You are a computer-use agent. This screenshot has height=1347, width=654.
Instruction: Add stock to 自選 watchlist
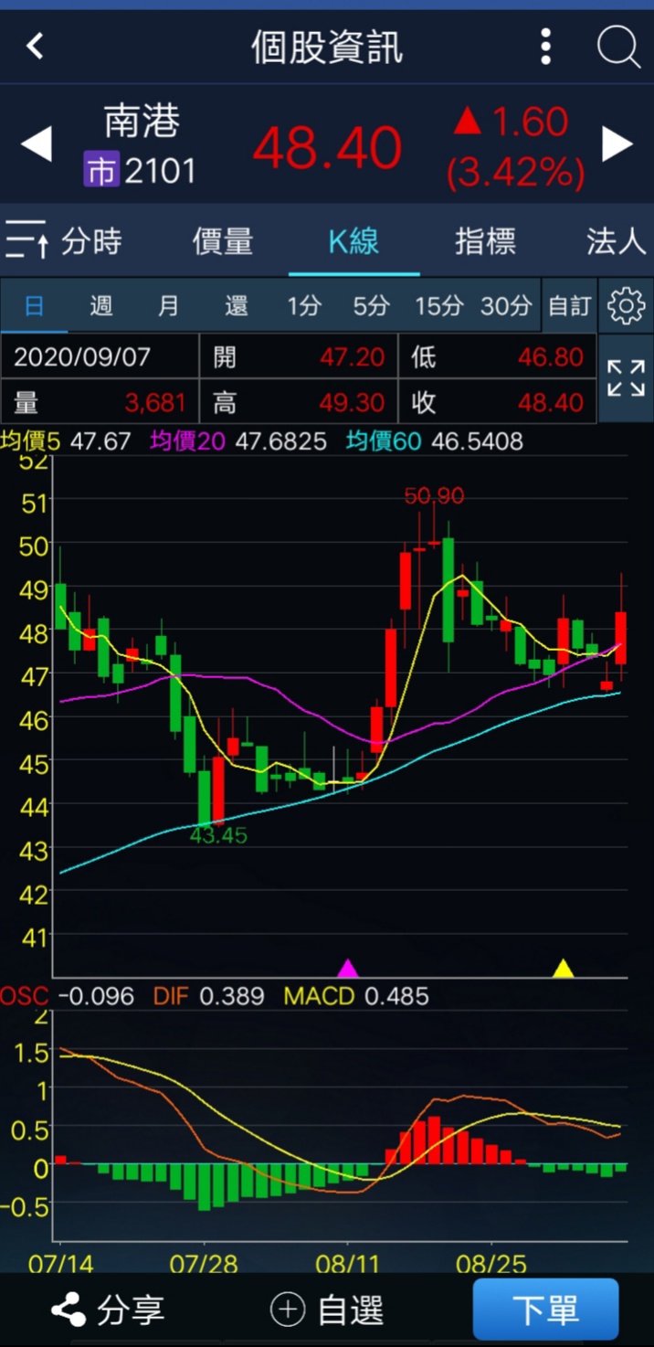click(327, 1310)
